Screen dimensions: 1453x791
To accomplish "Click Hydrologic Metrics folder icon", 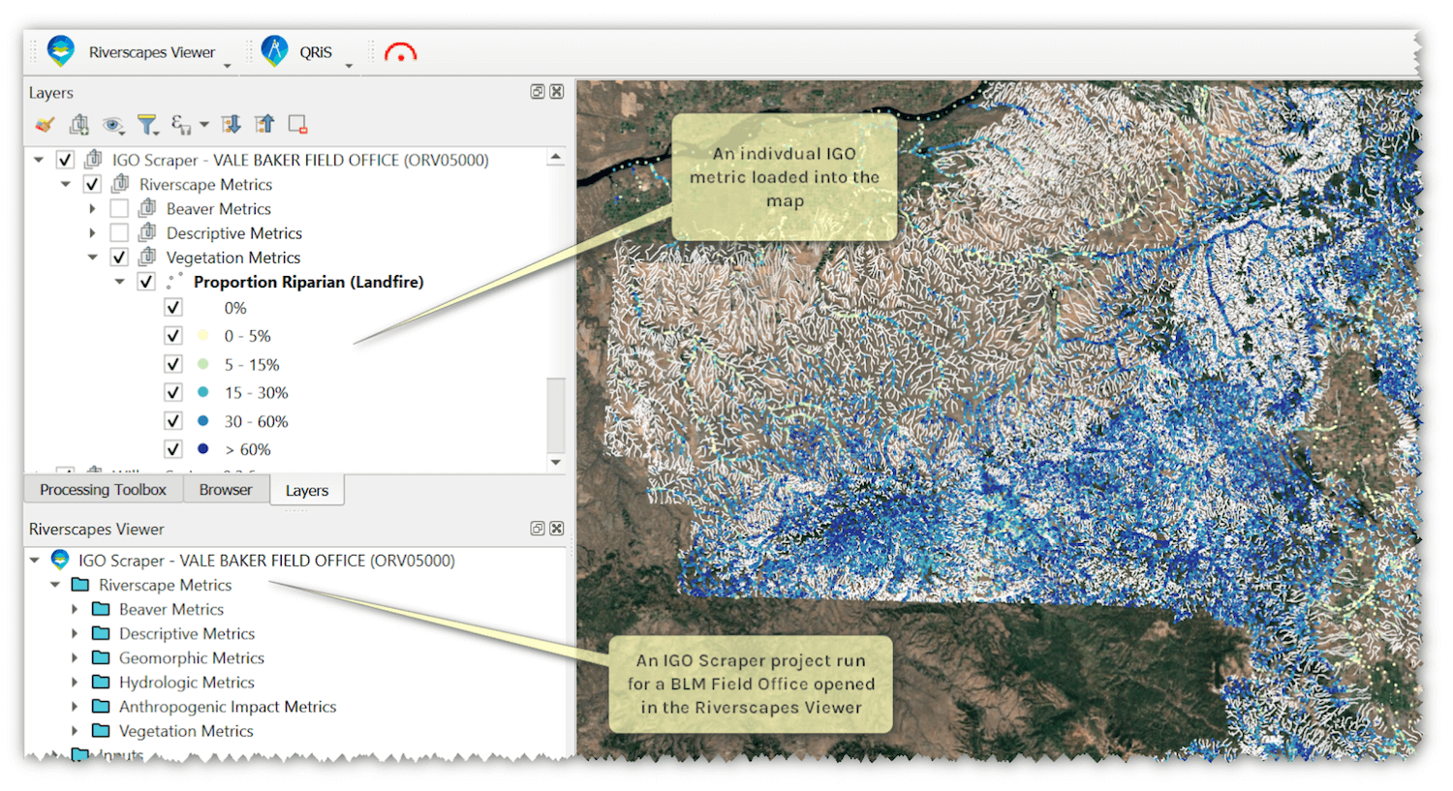I will (x=101, y=682).
